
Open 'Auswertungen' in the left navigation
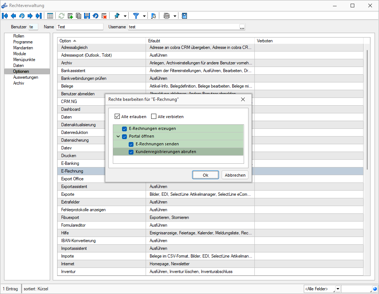pos(25,77)
